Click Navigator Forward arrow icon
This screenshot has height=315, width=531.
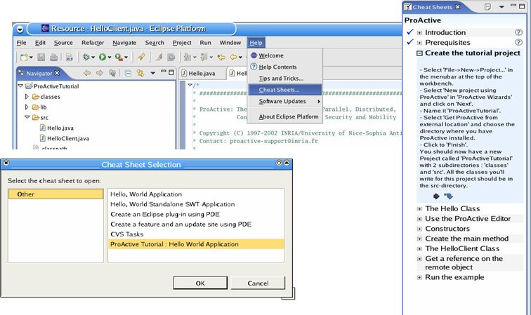[99, 73]
